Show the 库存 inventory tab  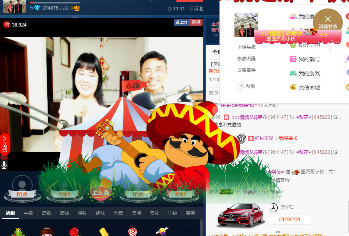190,213
